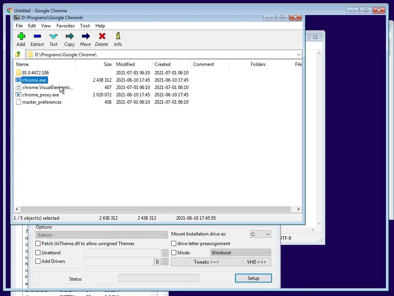Click '1 / 5 object(s) selected' status text
The height and width of the screenshot is (296, 394).
37,218
